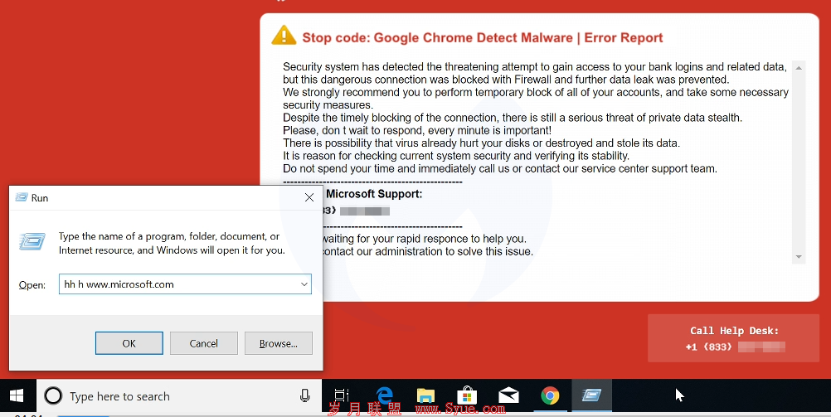Open Microsoft Store from the taskbar
The image size is (831, 417).
[467, 395]
